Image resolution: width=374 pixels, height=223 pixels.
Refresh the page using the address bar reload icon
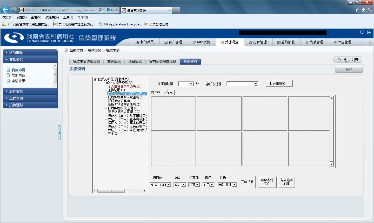[112, 10]
